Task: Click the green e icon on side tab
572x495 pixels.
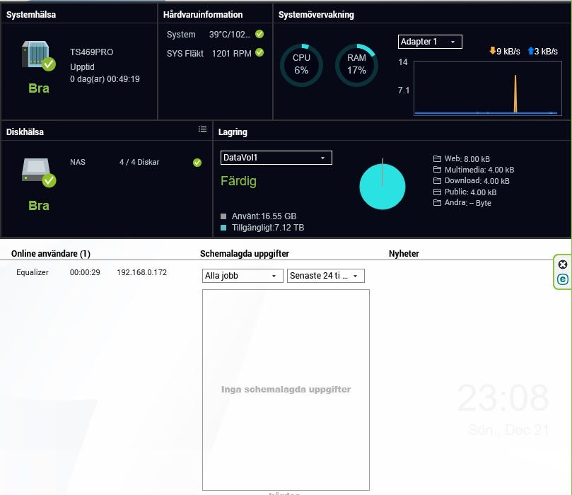Action: (x=563, y=279)
